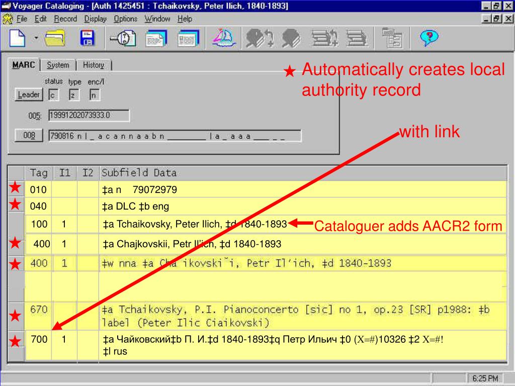Save record with the floppy disk icon
The width and height of the screenshot is (515, 386).
click(x=88, y=38)
